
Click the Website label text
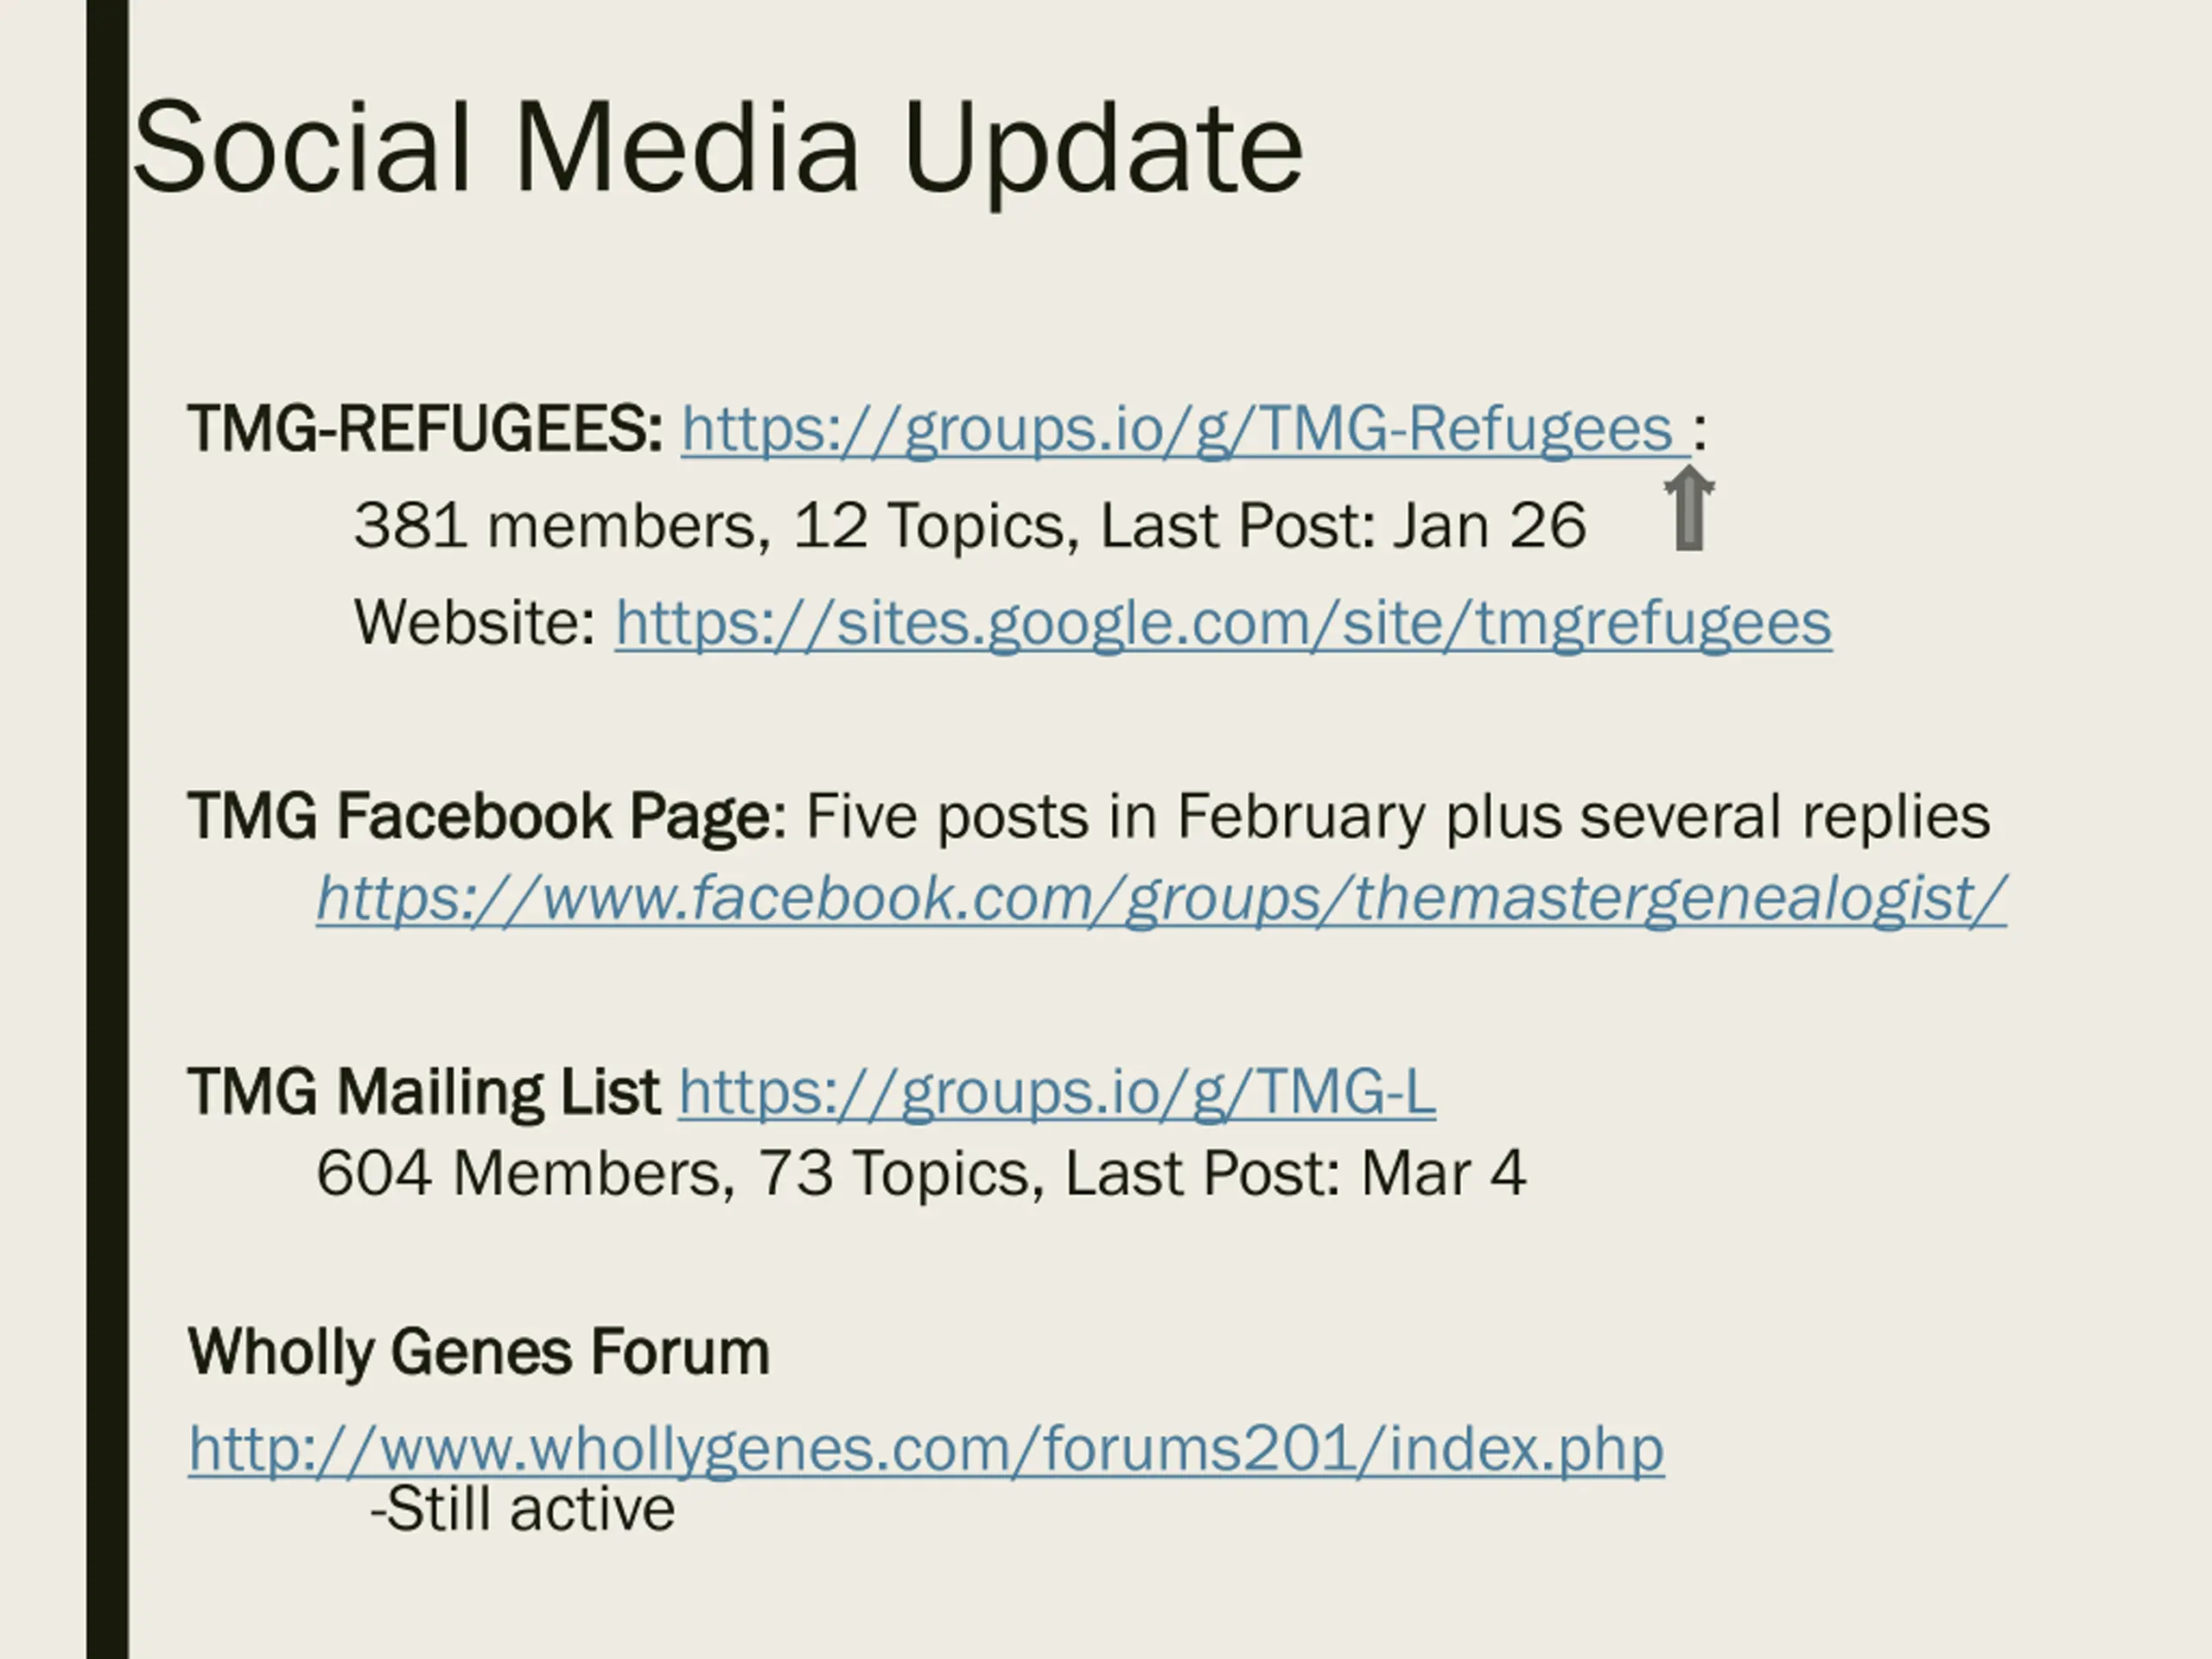[x=475, y=623]
